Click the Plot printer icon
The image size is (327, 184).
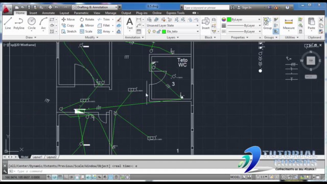click(50, 7)
